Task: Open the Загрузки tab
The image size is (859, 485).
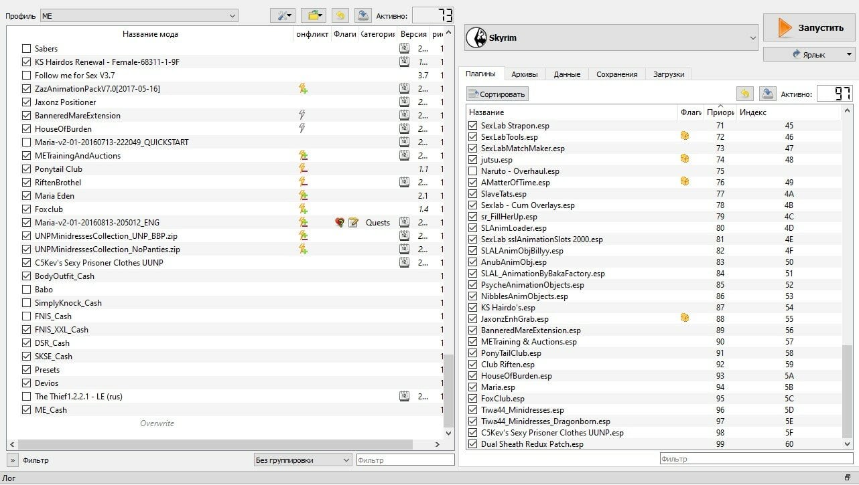Action: pyautogui.click(x=668, y=74)
